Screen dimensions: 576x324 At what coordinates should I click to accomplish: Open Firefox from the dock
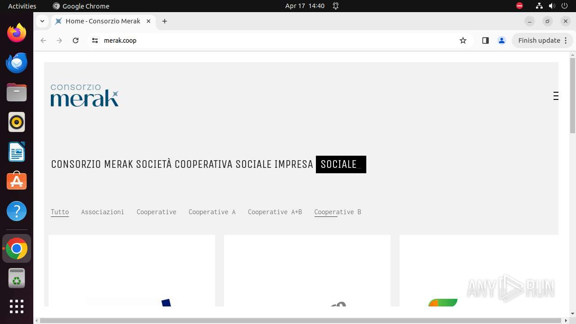[x=17, y=33]
